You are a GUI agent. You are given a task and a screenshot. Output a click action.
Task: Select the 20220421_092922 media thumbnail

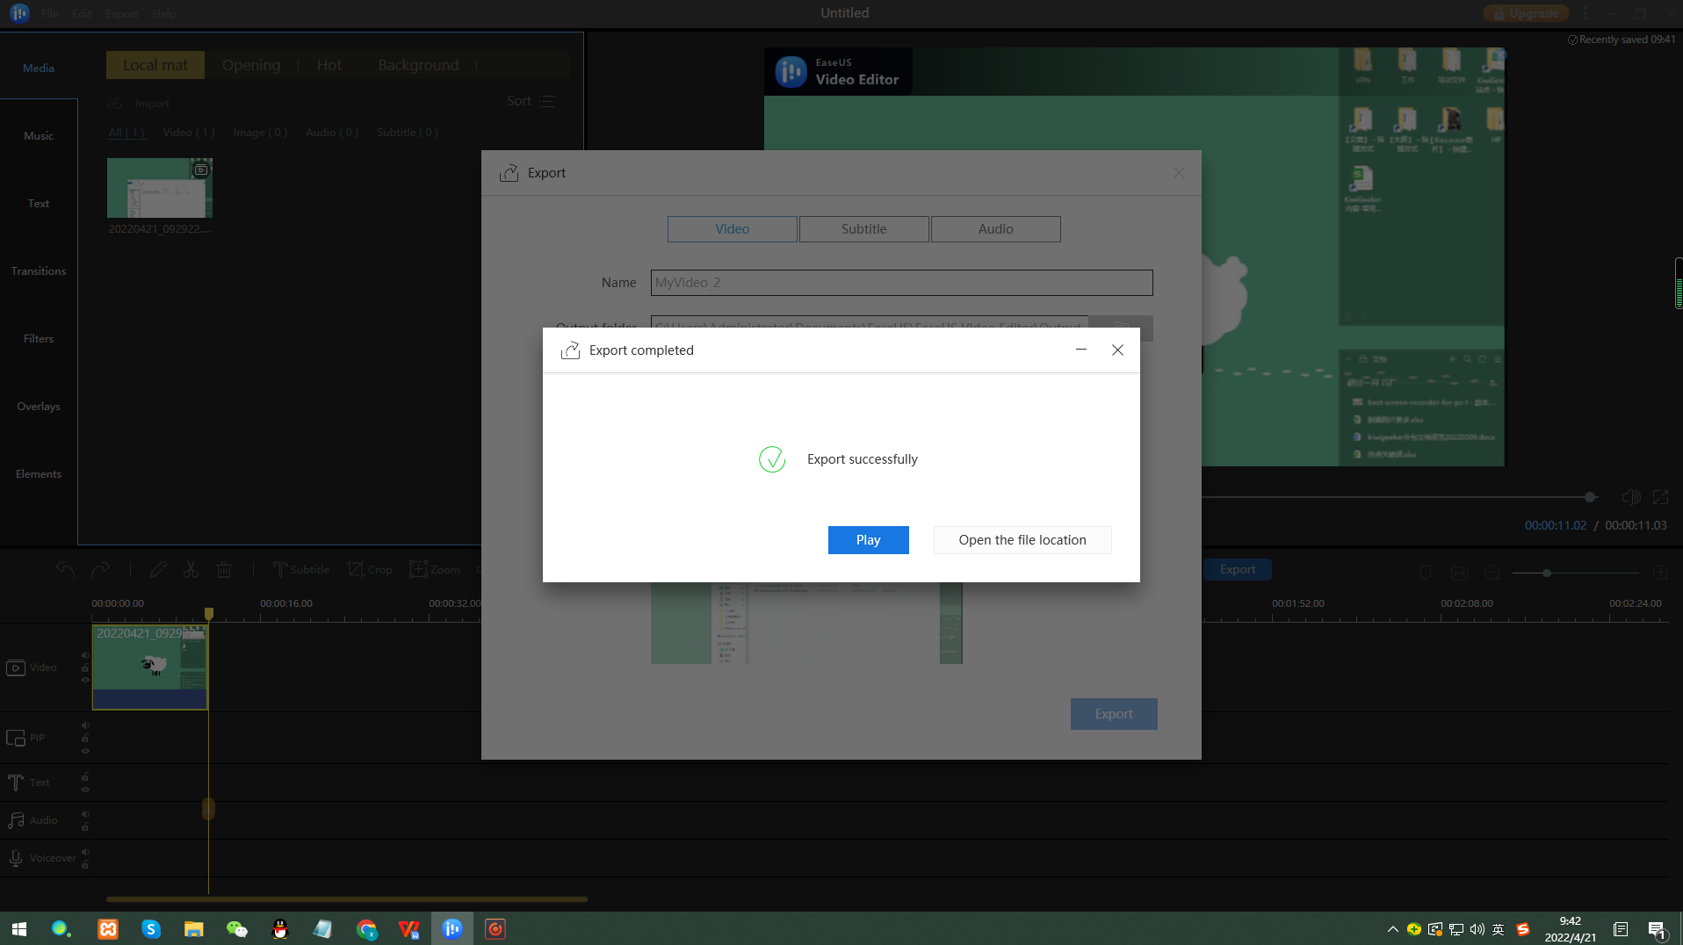tap(160, 188)
